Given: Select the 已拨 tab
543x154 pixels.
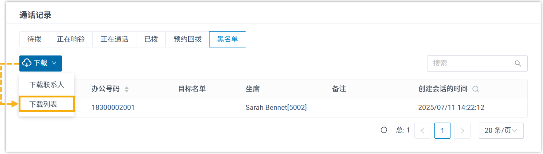Looking at the screenshot, I should [x=151, y=39].
